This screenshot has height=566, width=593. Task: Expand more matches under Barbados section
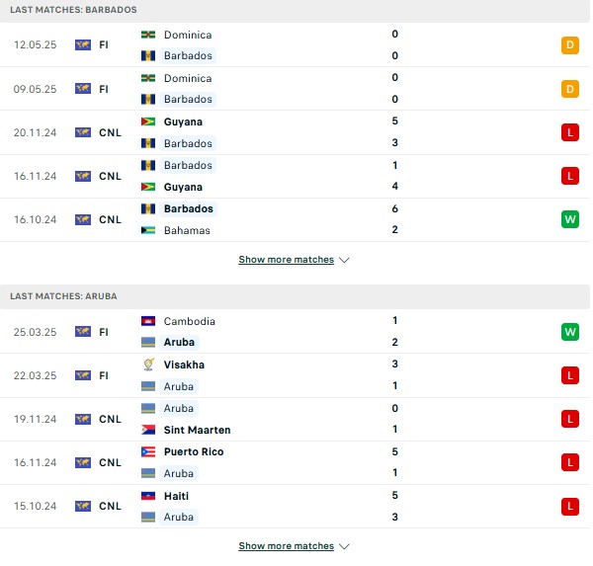pyautogui.click(x=287, y=260)
